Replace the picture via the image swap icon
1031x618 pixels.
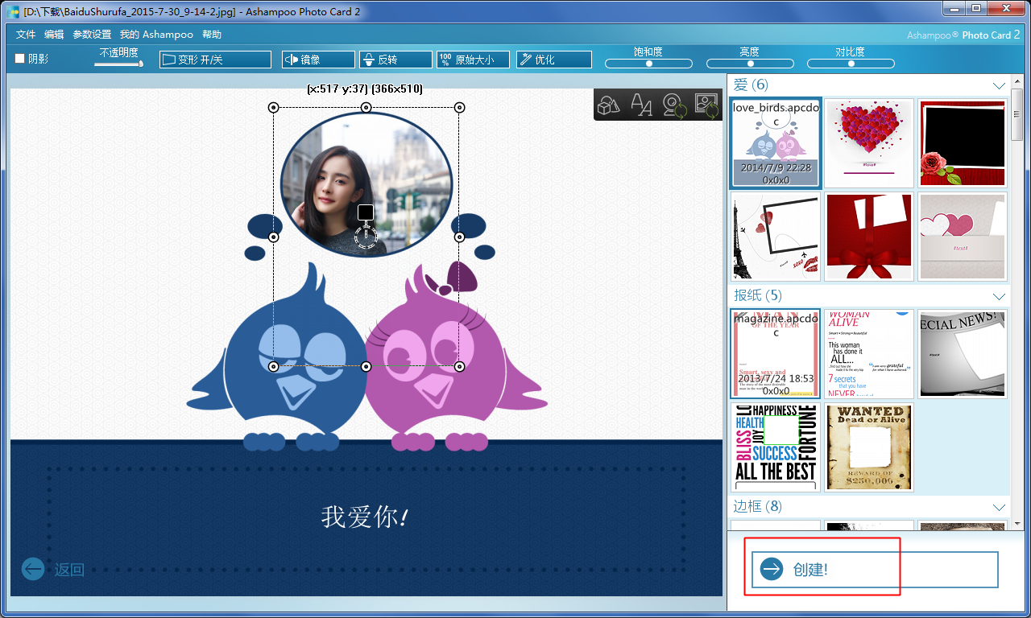[706, 105]
